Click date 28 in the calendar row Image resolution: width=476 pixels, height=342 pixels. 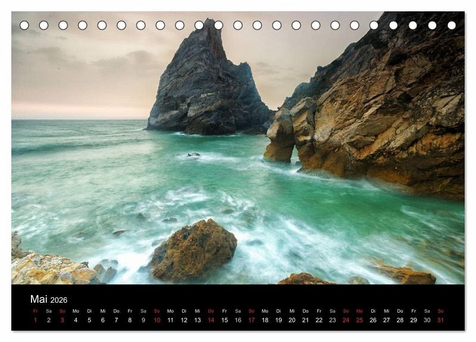tap(400, 320)
